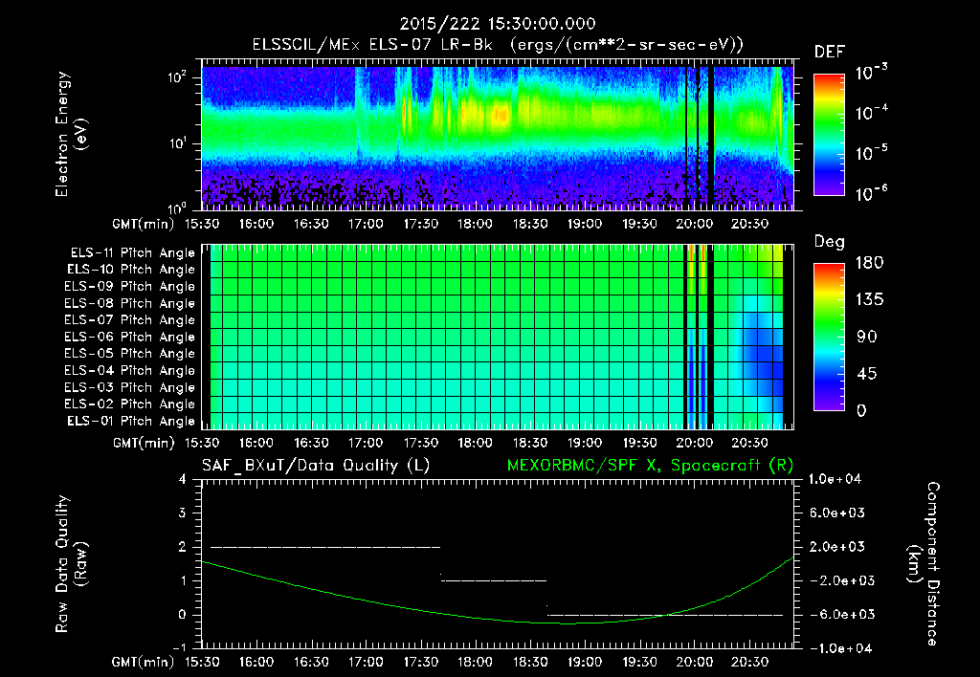Click the 1.0e+04 right-axis tick label
The height and width of the screenshot is (677, 980).
(835, 479)
